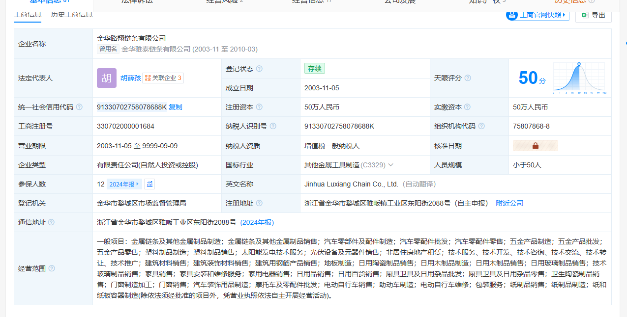
Task: Click help icon beside 天眼评分
Action: pyautogui.click(x=468, y=78)
